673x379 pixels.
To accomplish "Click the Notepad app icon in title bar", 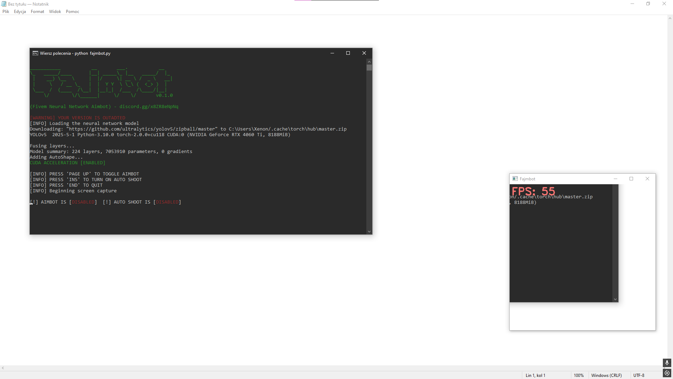I will [4, 4].
